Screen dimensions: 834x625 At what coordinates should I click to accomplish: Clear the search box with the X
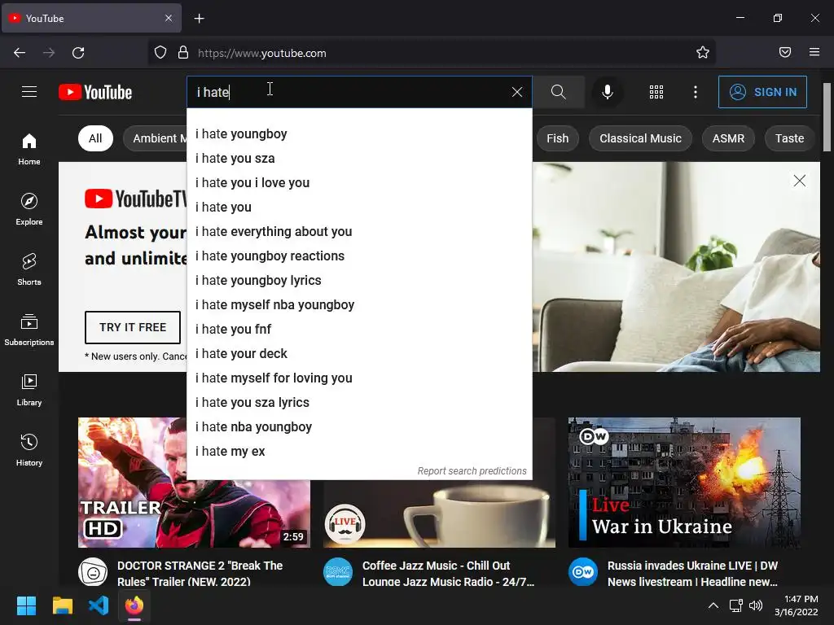coord(517,92)
